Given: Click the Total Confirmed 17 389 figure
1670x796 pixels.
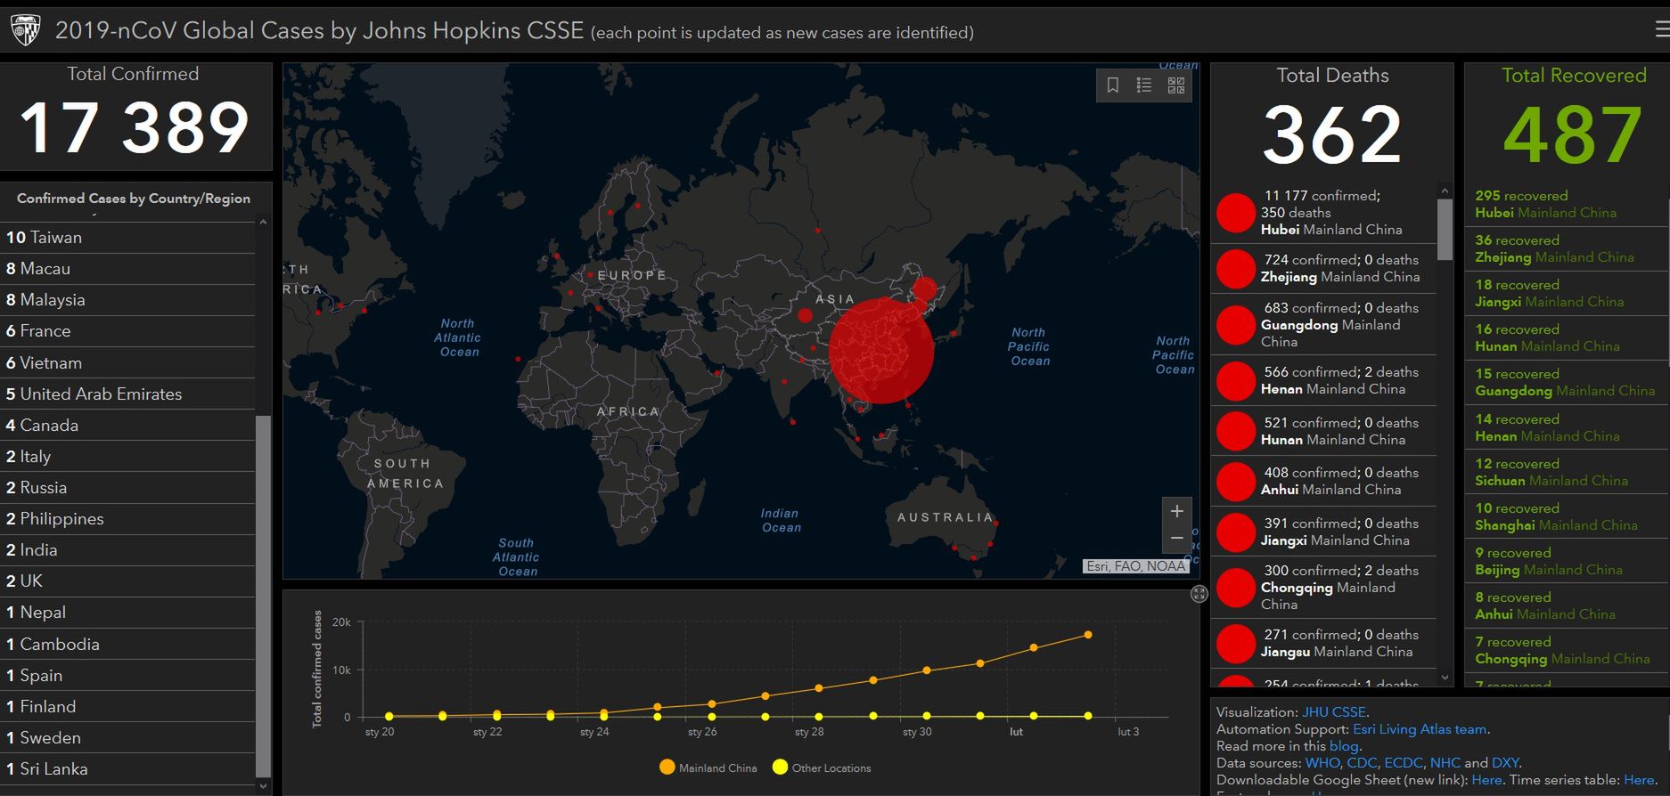Looking at the screenshot, I should pyautogui.click(x=134, y=127).
